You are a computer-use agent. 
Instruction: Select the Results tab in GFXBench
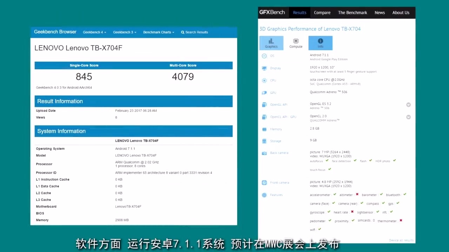tap(300, 13)
